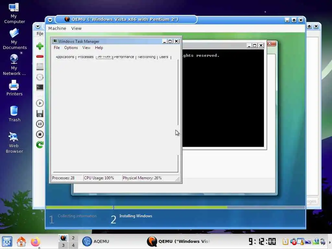Click the green plus add VM icon in AQEMU
Screen dimensions: 332x249
[x=40, y=46]
